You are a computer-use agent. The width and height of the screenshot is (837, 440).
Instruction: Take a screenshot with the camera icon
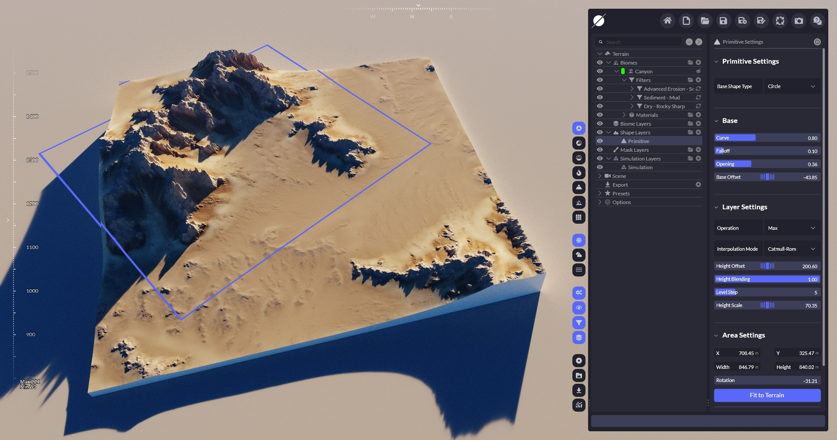click(x=799, y=20)
